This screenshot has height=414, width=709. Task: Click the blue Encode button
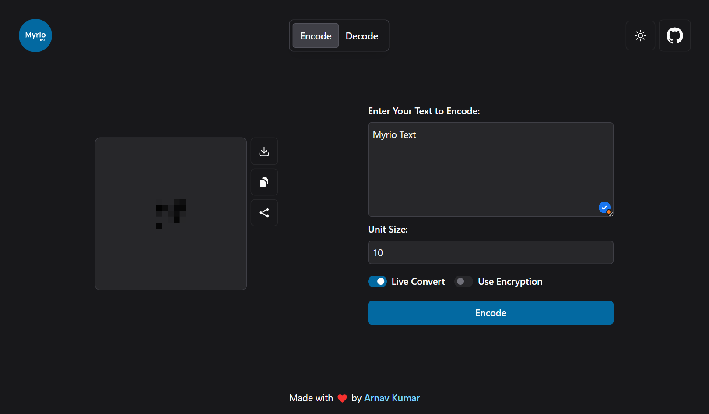coord(491,313)
